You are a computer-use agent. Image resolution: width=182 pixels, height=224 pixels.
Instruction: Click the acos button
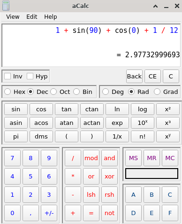coord(41,123)
